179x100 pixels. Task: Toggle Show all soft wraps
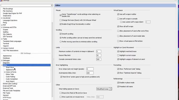pos(118,26)
